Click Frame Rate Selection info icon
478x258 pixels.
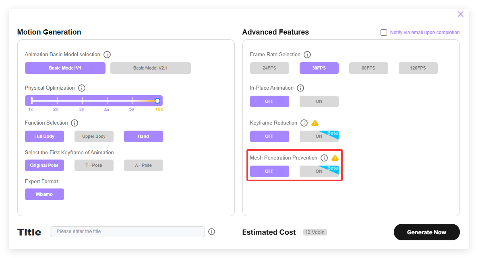(307, 55)
